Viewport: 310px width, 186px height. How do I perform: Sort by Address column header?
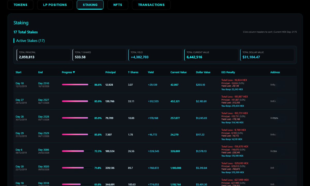(275, 72)
